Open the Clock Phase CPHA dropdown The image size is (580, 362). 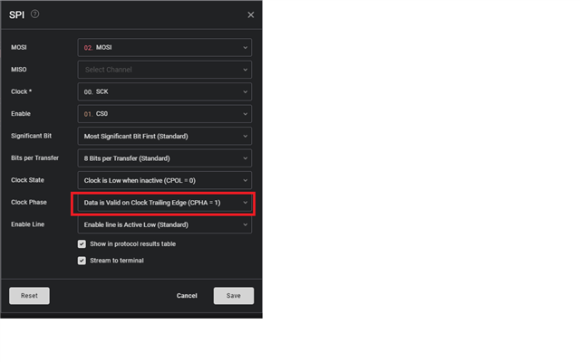(x=164, y=203)
